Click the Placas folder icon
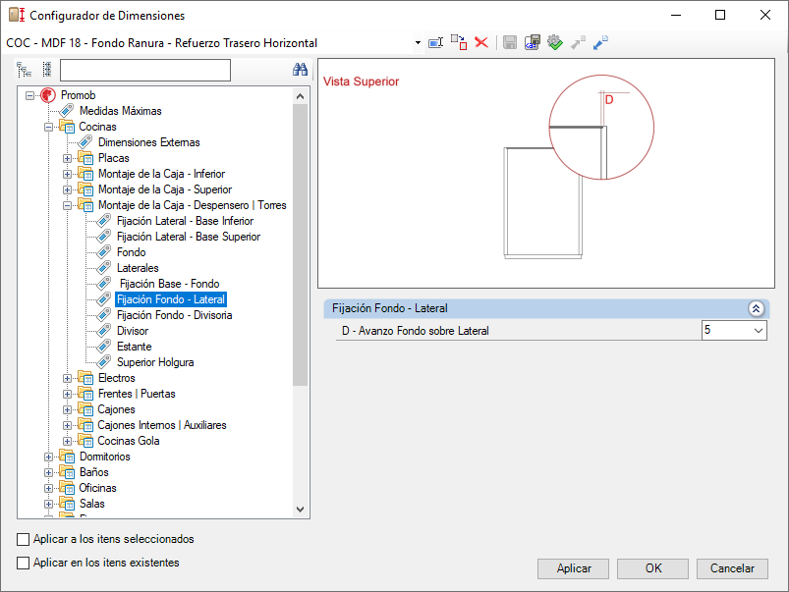Image resolution: width=789 pixels, height=592 pixels. [x=85, y=158]
